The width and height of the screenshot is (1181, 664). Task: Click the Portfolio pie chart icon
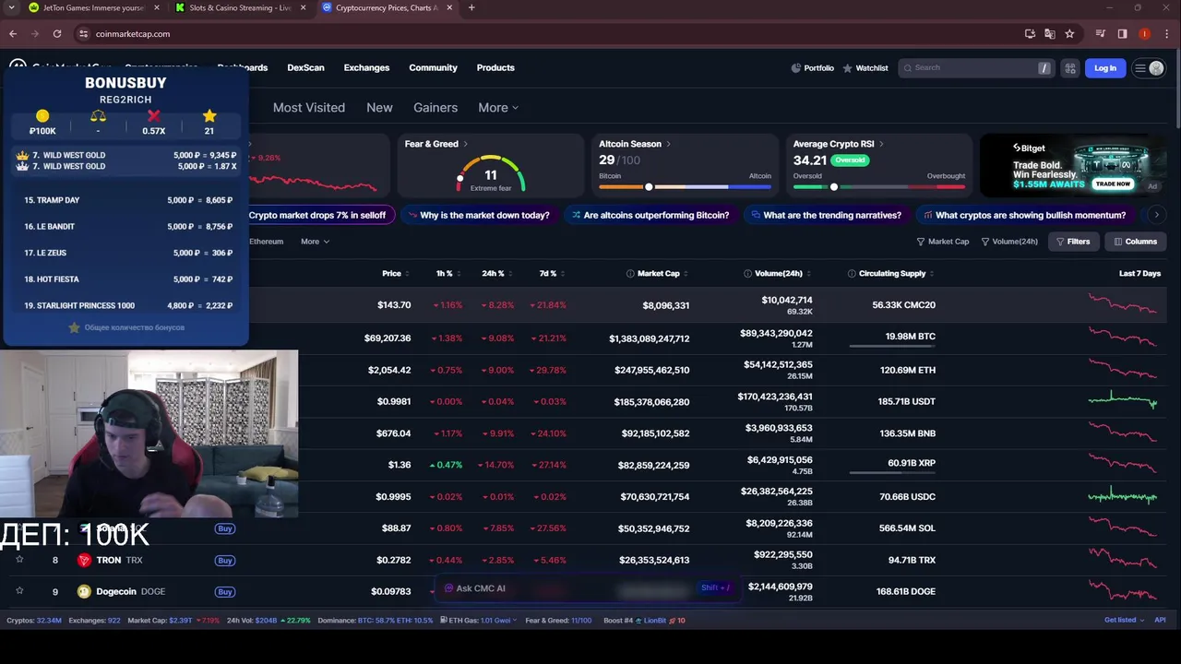pyautogui.click(x=796, y=67)
